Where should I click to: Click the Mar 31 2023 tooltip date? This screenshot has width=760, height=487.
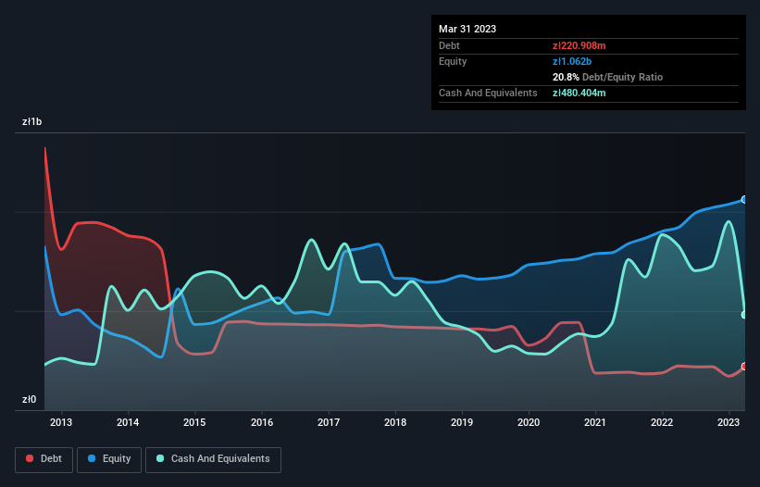467,29
